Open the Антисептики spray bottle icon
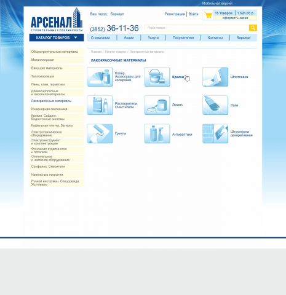 tap(157, 133)
